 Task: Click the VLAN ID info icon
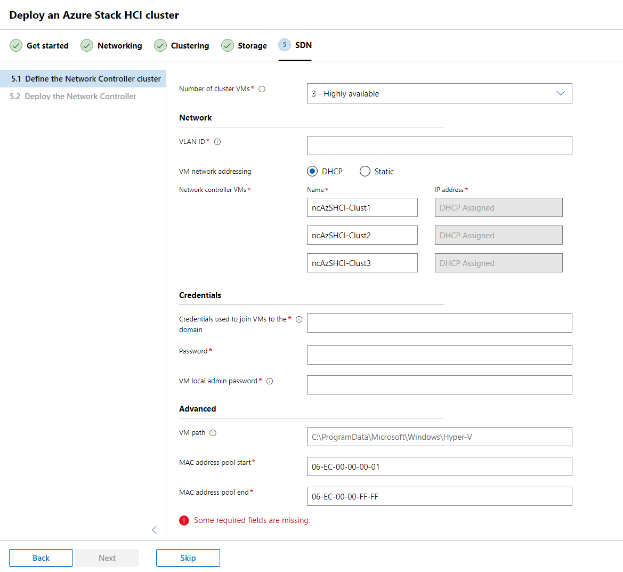click(x=217, y=142)
